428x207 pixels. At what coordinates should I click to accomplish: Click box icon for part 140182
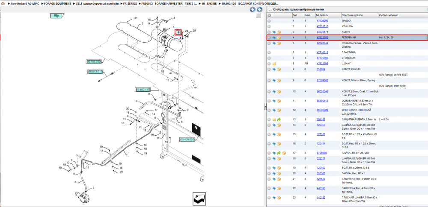pos(279,198)
